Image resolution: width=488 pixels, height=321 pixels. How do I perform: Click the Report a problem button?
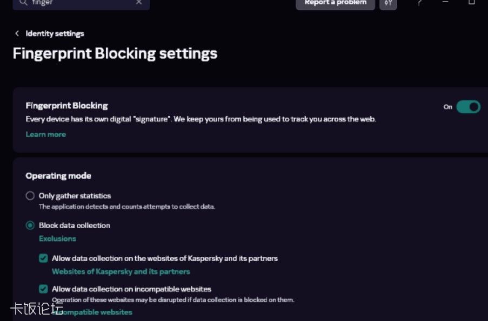pos(335,3)
